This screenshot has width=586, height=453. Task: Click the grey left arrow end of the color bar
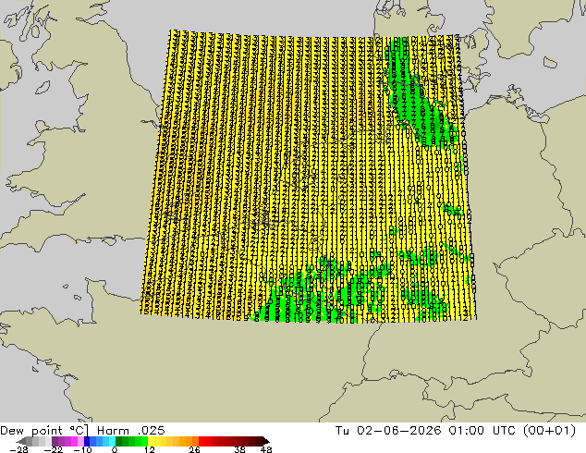click(21, 441)
